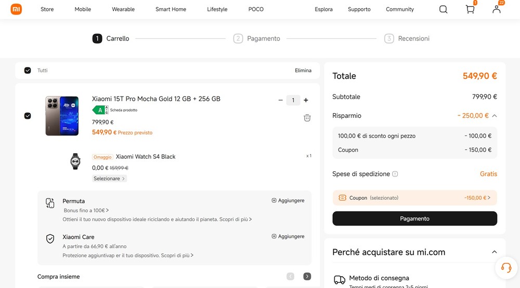Open the user account icon
The width and height of the screenshot is (520, 288).
(497, 9)
